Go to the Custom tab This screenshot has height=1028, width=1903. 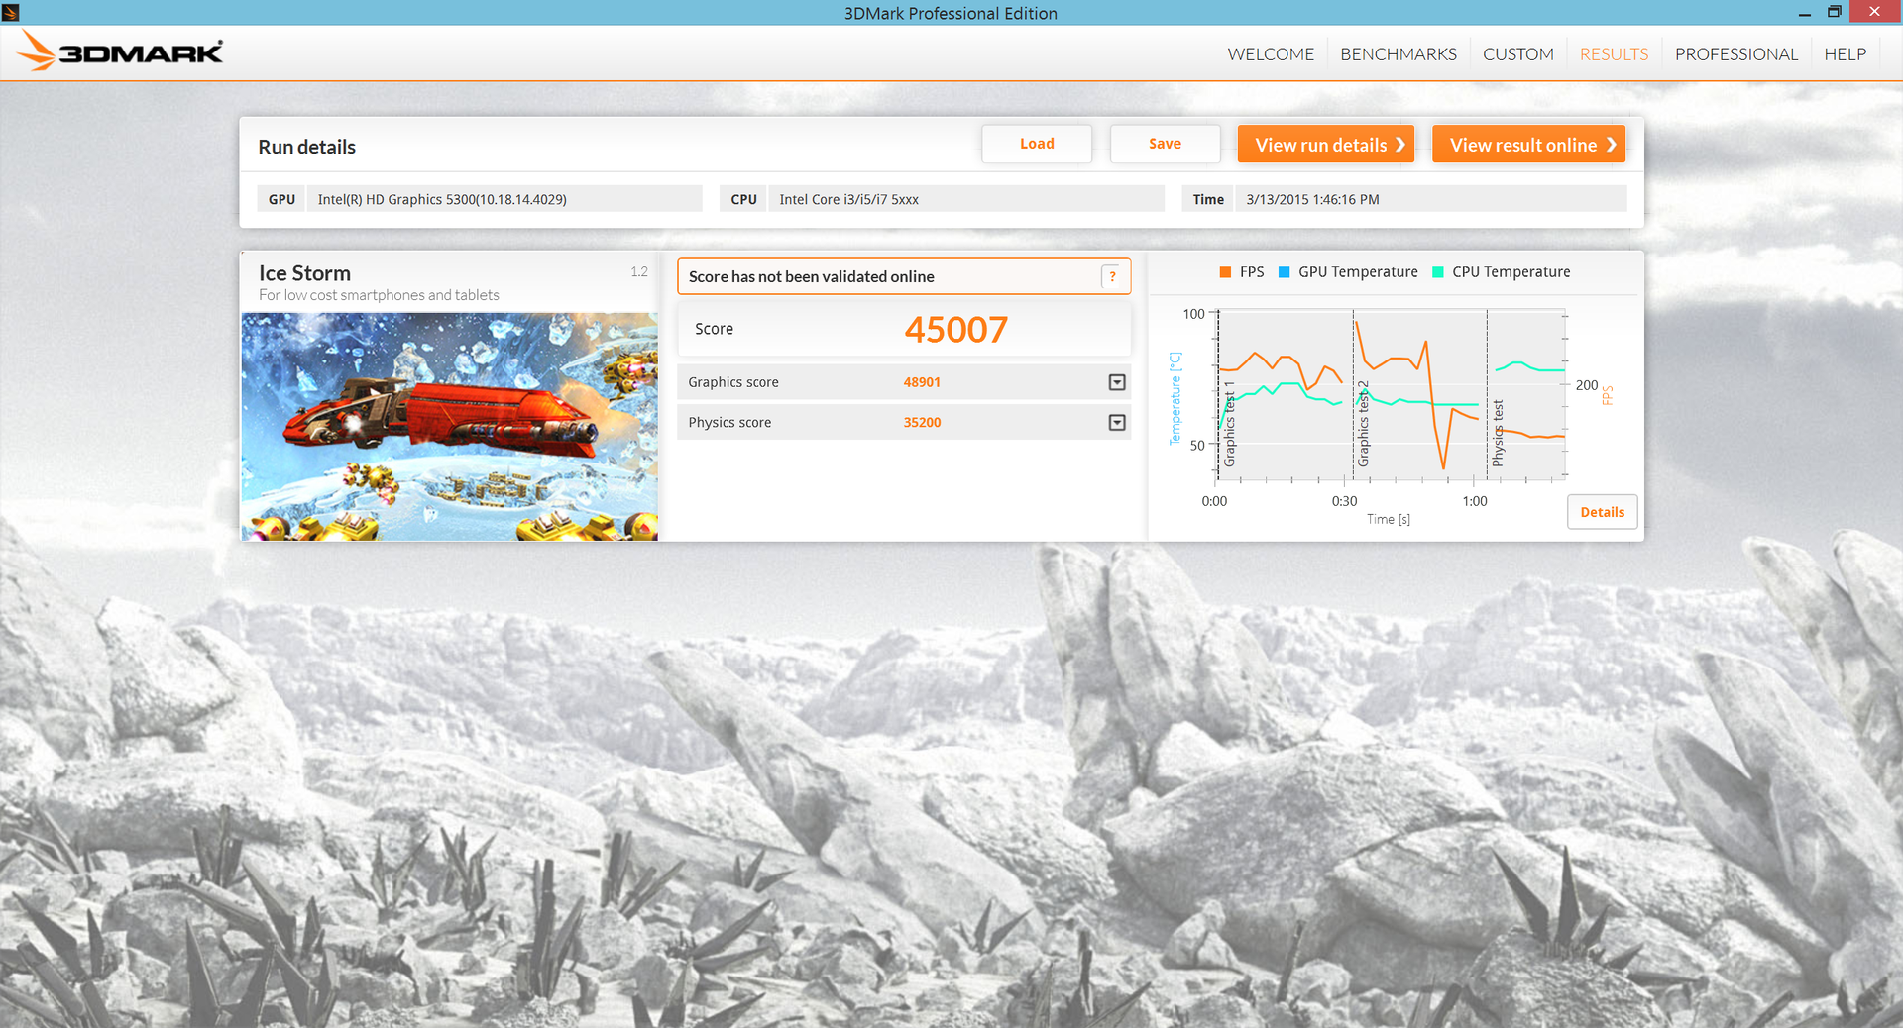[1518, 54]
